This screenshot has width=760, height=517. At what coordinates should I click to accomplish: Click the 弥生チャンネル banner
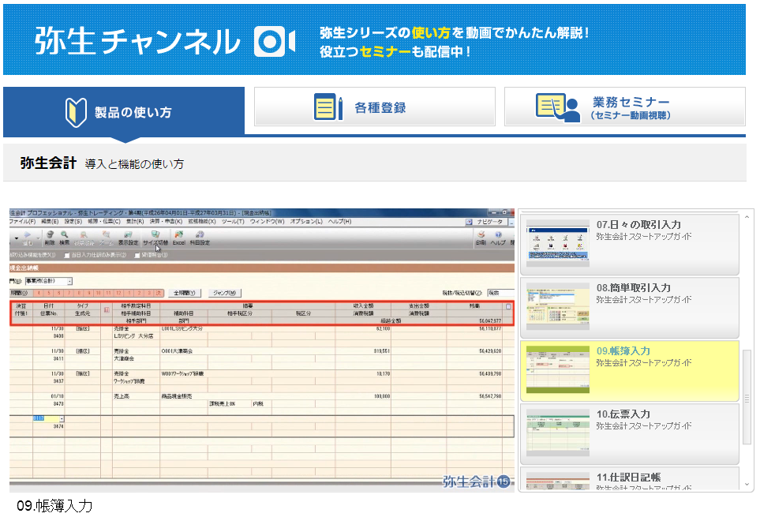pyautogui.click(x=374, y=39)
